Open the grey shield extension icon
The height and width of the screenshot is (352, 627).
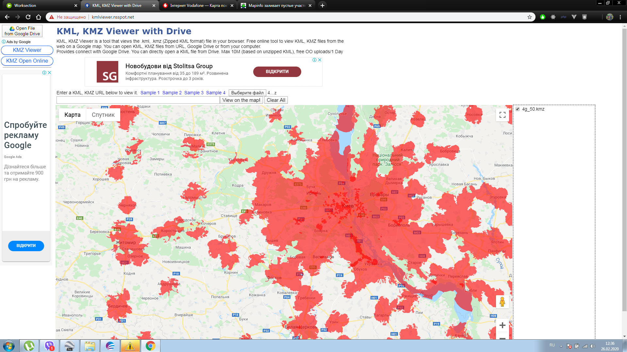(585, 17)
